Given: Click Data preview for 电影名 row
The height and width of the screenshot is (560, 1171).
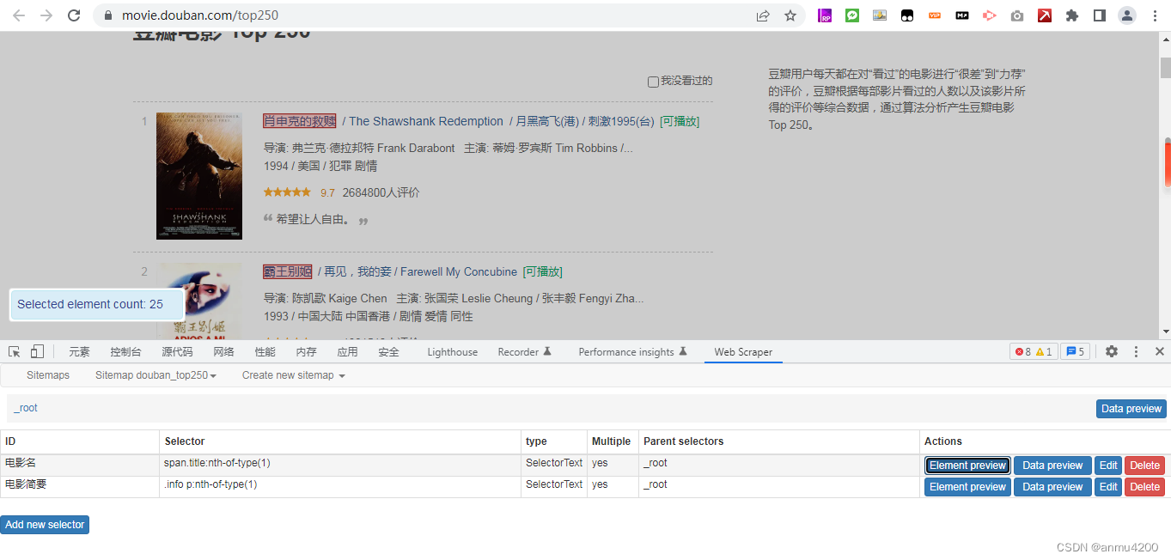Looking at the screenshot, I should [1052, 466].
